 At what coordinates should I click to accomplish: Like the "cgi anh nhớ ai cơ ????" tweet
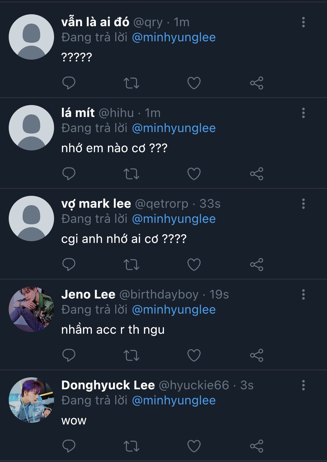(x=194, y=264)
